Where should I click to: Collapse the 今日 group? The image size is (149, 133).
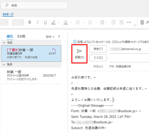click(x=4, y=43)
